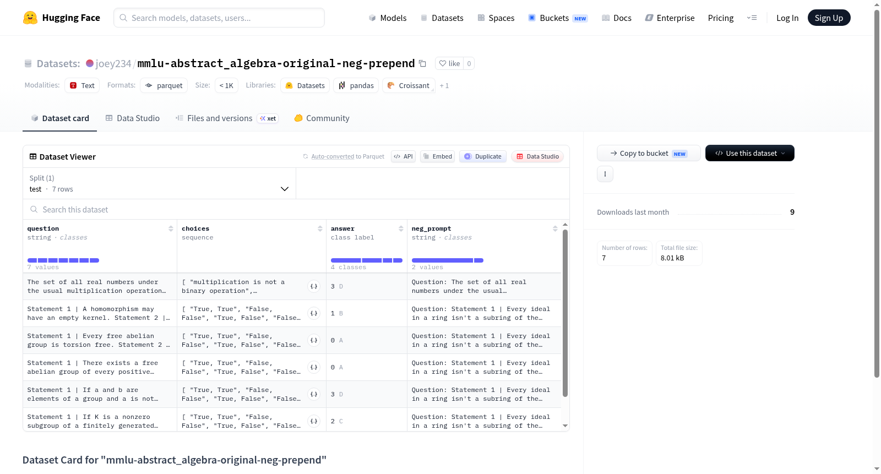Click the answer column class distribution bar
This screenshot has height=474, width=881.
367,260
